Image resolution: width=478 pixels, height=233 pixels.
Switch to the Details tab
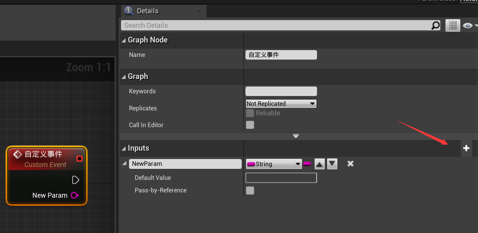coord(148,11)
